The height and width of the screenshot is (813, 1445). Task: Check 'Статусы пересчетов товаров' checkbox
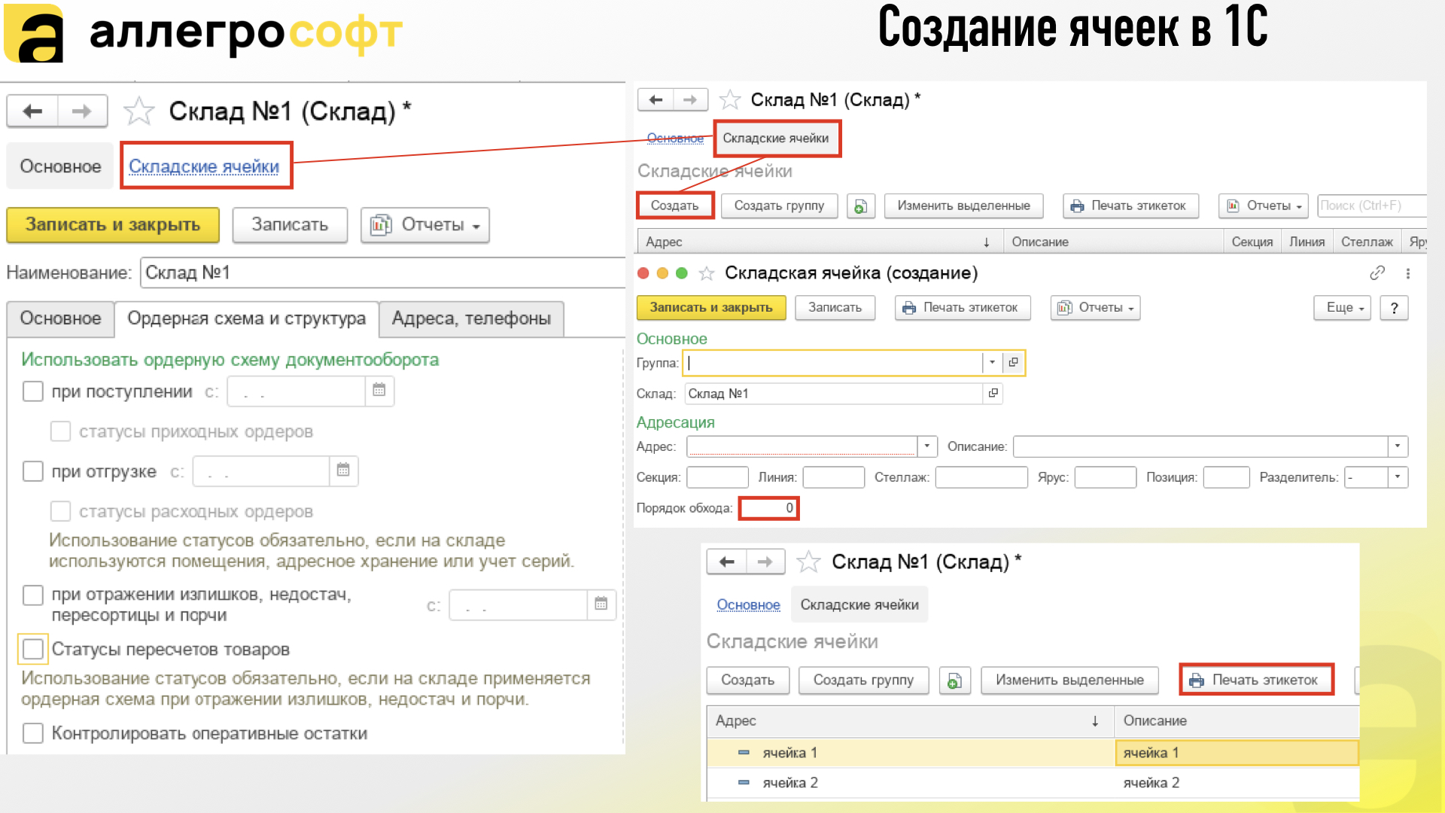[x=33, y=649]
